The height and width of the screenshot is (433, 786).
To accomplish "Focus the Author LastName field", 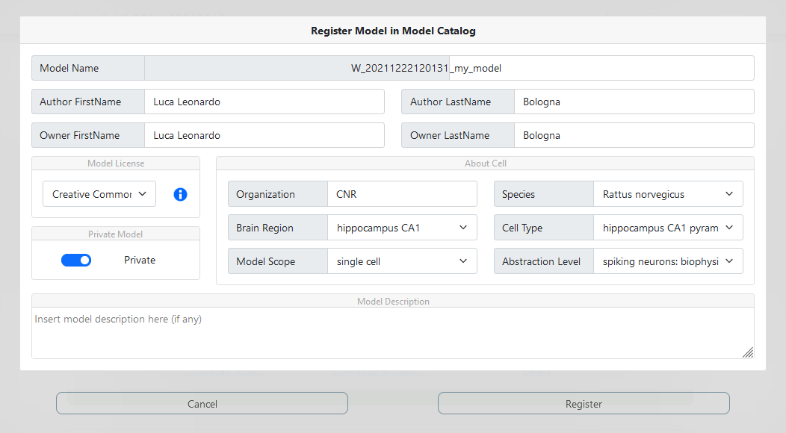I will [634, 102].
